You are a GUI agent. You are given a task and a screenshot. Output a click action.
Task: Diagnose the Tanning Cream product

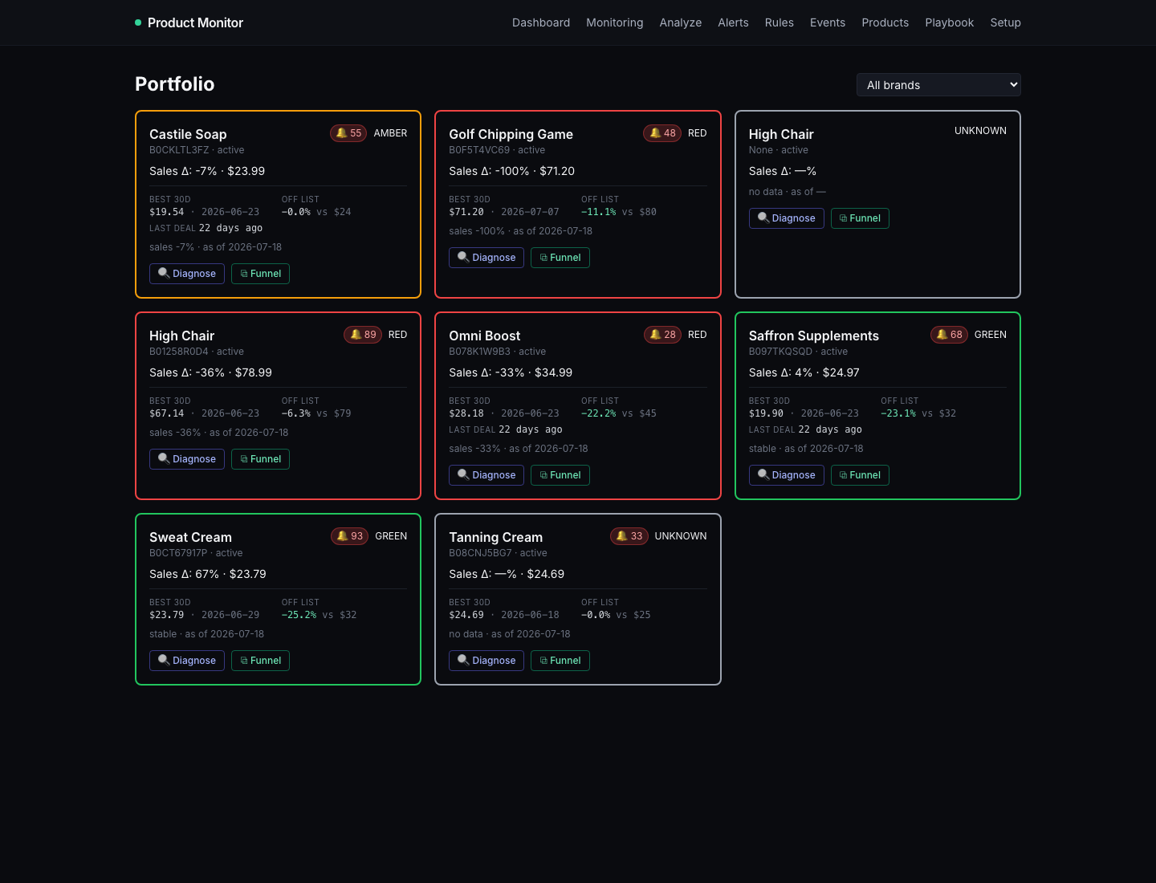(x=486, y=661)
